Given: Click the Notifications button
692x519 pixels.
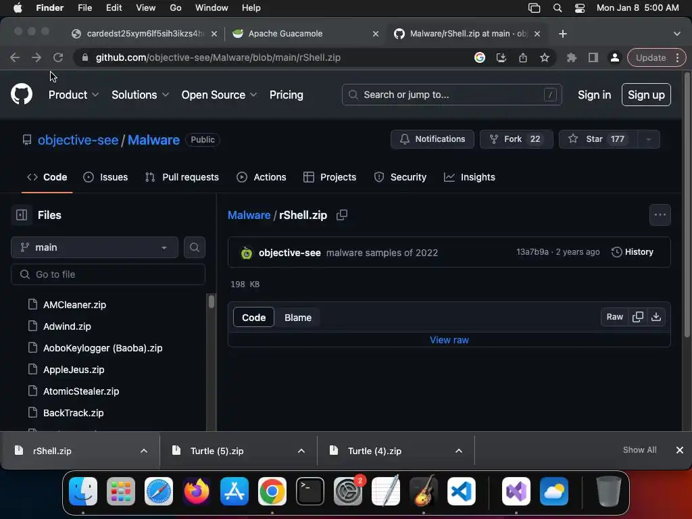Looking at the screenshot, I should pyautogui.click(x=432, y=139).
